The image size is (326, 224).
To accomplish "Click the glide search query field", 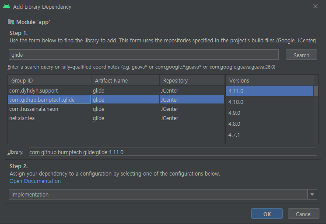I will click(144, 55).
